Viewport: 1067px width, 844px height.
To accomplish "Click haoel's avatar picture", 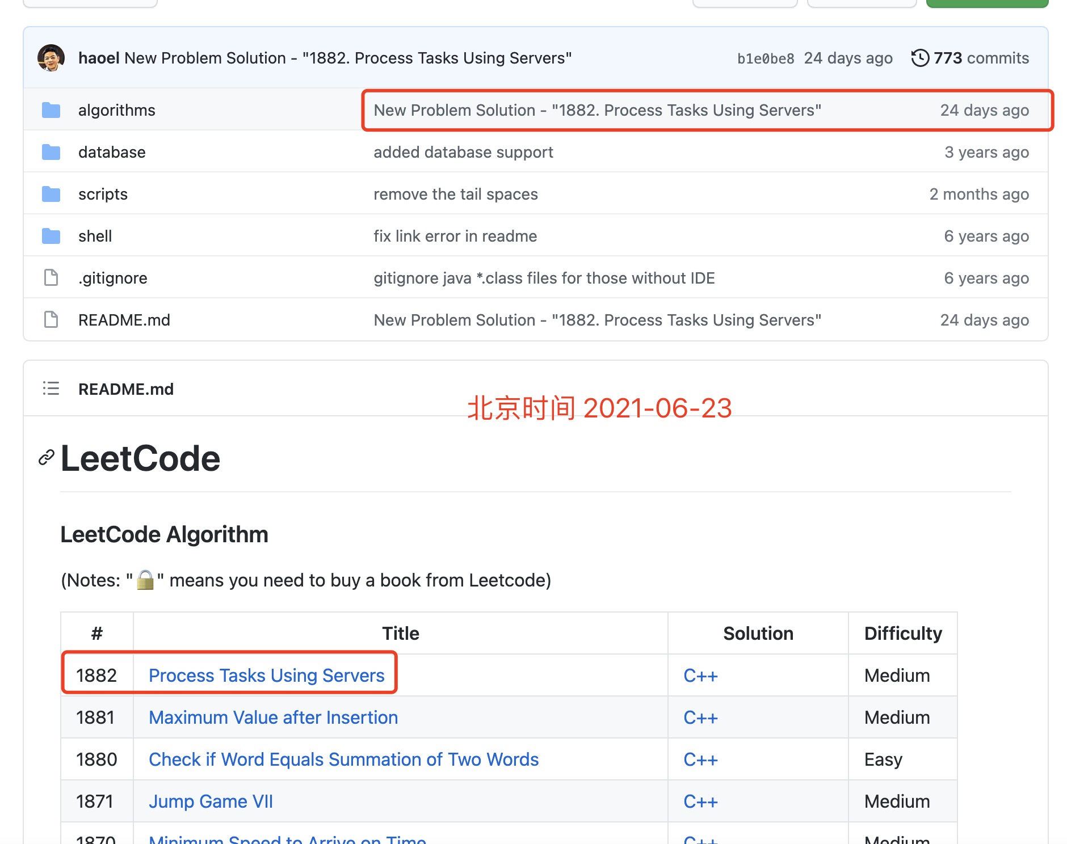I will pyautogui.click(x=51, y=58).
